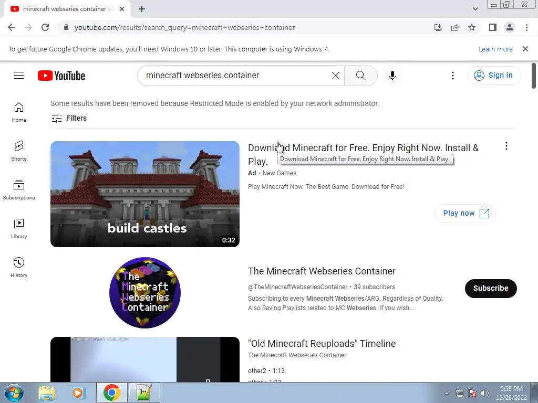
Task: Click Learn more about Chrome updates
Action: click(495, 49)
